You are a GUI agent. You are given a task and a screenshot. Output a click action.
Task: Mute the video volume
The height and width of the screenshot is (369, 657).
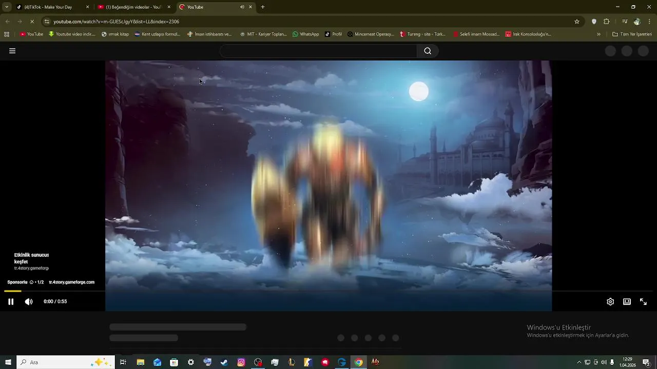(x=29, y=301)
